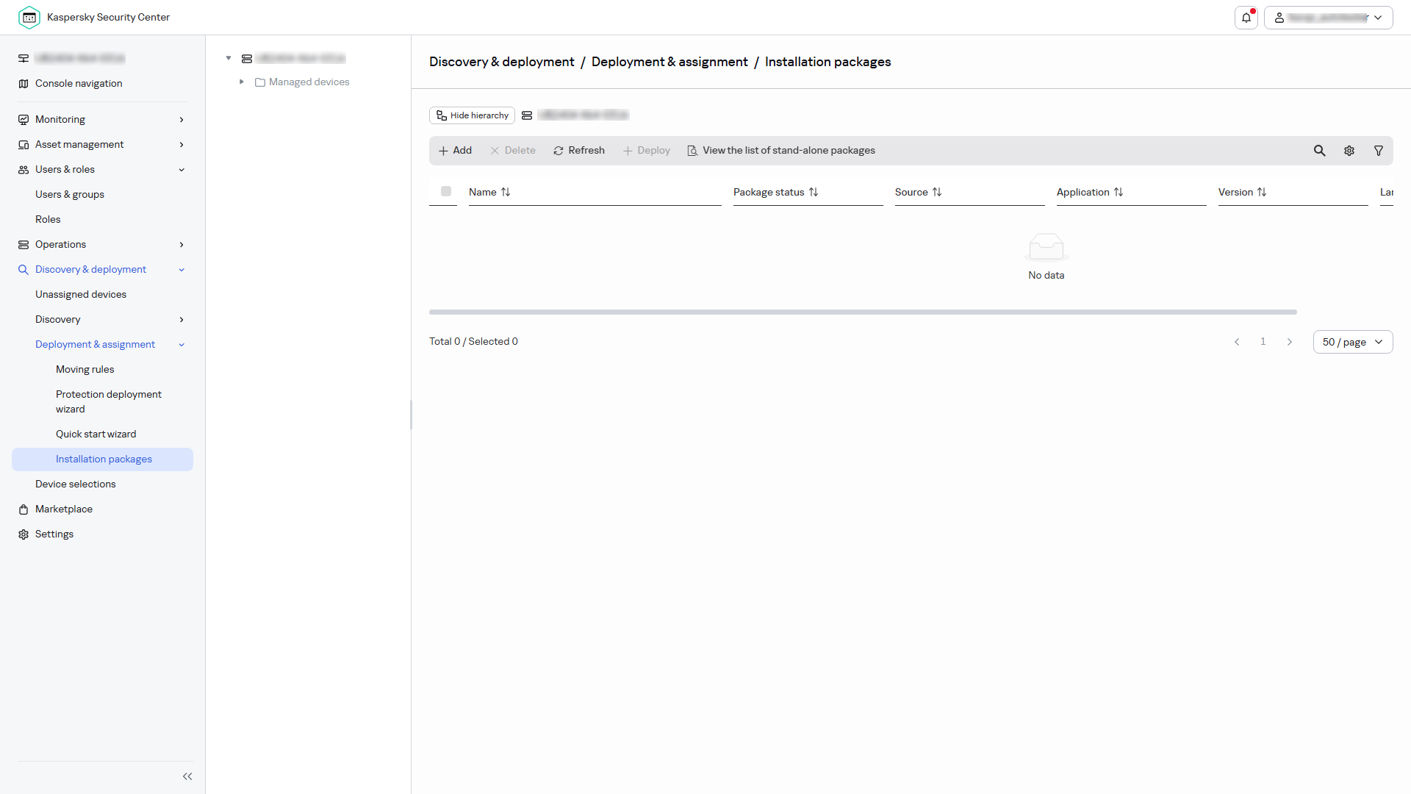
Task: Sort the table by Package status
Action: 776,192
